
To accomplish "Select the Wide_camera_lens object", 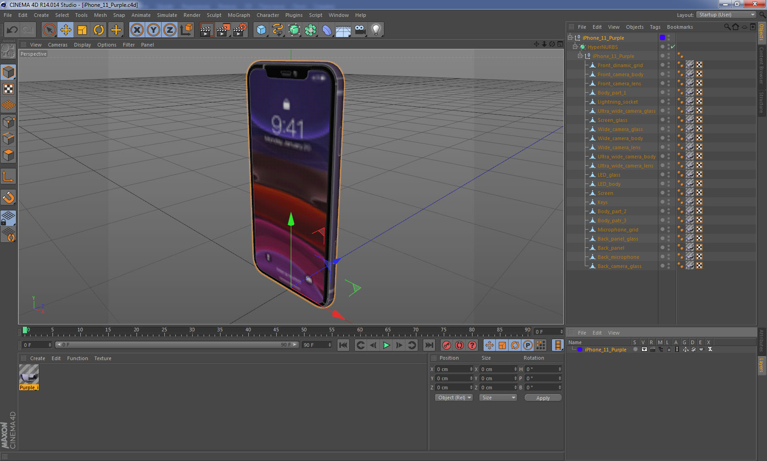I will click(619, 147).
